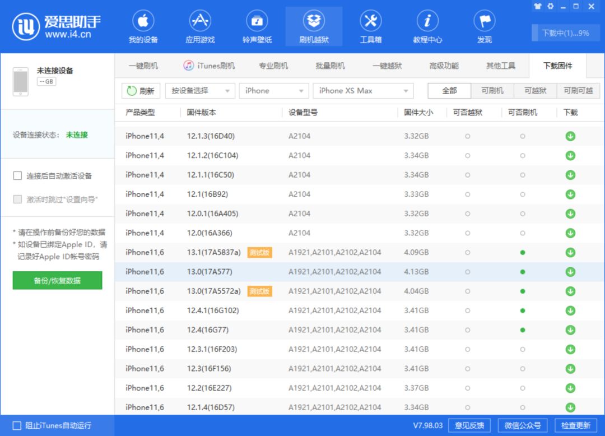Open the 铃声壁纸 section
This screenshot has width=605, height=436.
257,27
